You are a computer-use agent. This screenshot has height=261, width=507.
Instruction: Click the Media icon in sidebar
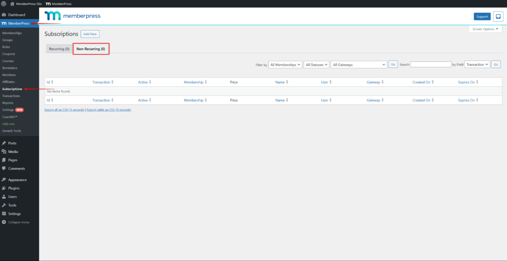pyautogui.click(x=4, y=152)
